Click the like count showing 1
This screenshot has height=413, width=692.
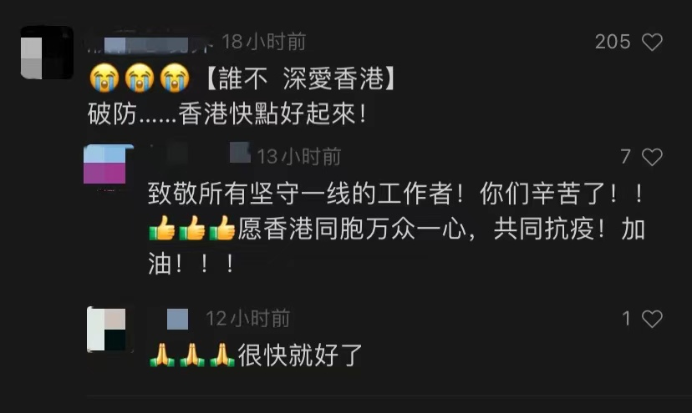click(626, 319)
